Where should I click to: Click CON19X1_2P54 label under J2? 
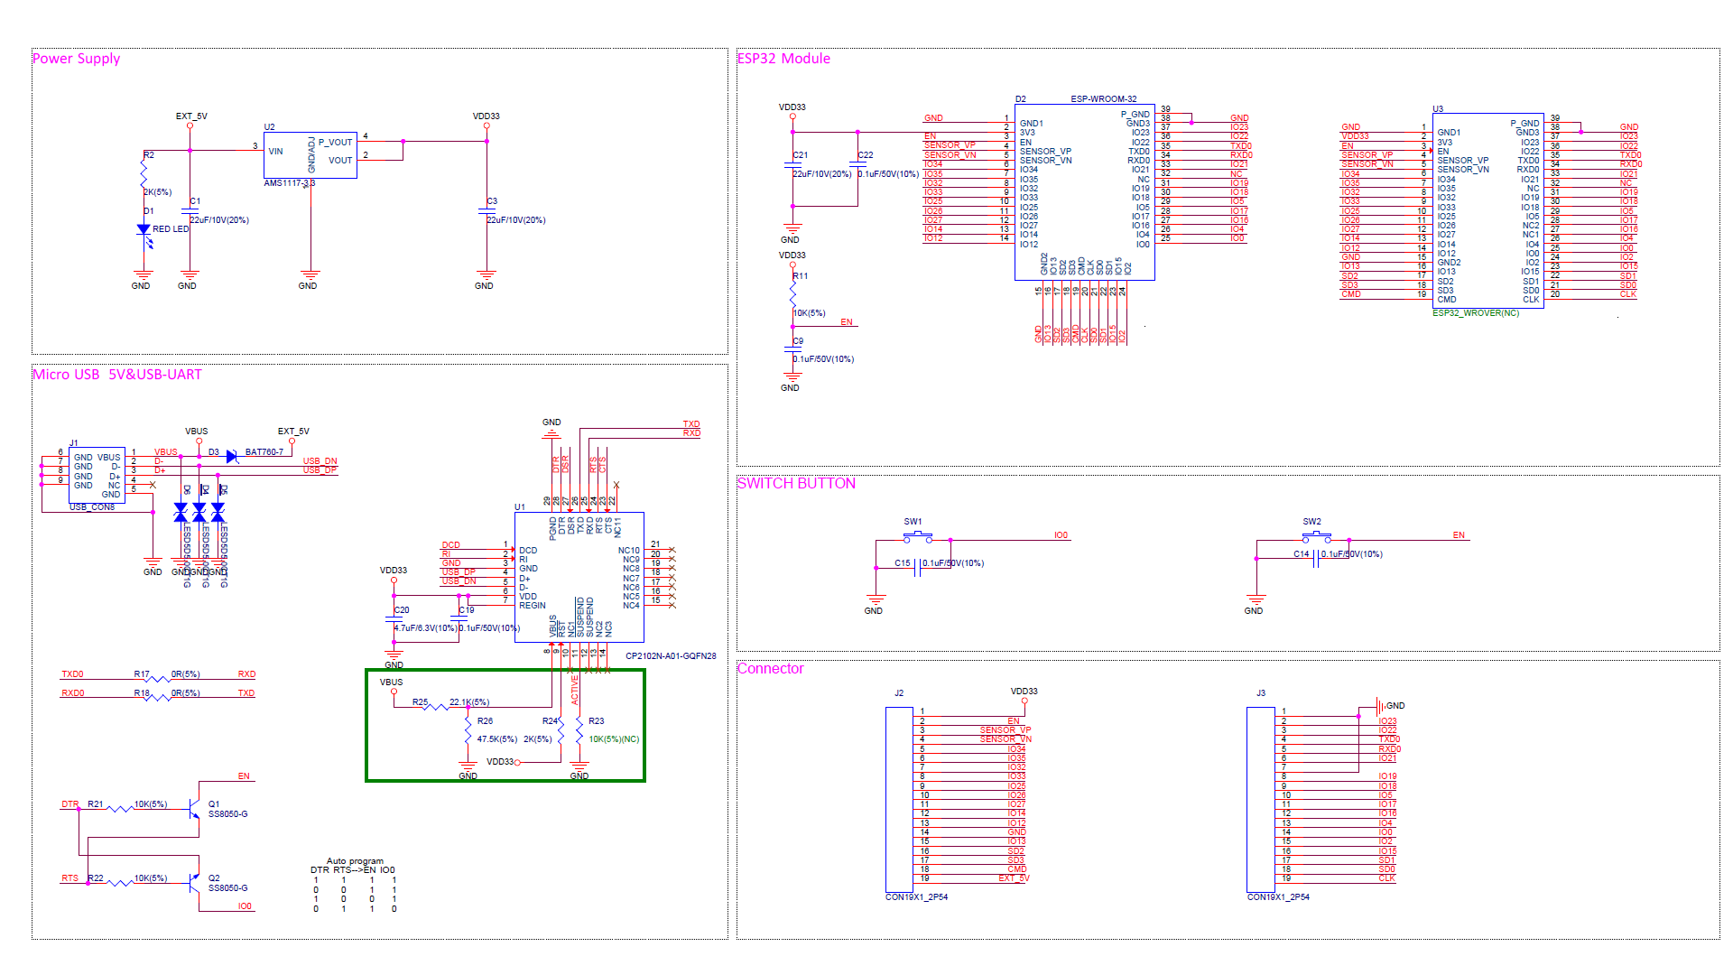[916, 897]
